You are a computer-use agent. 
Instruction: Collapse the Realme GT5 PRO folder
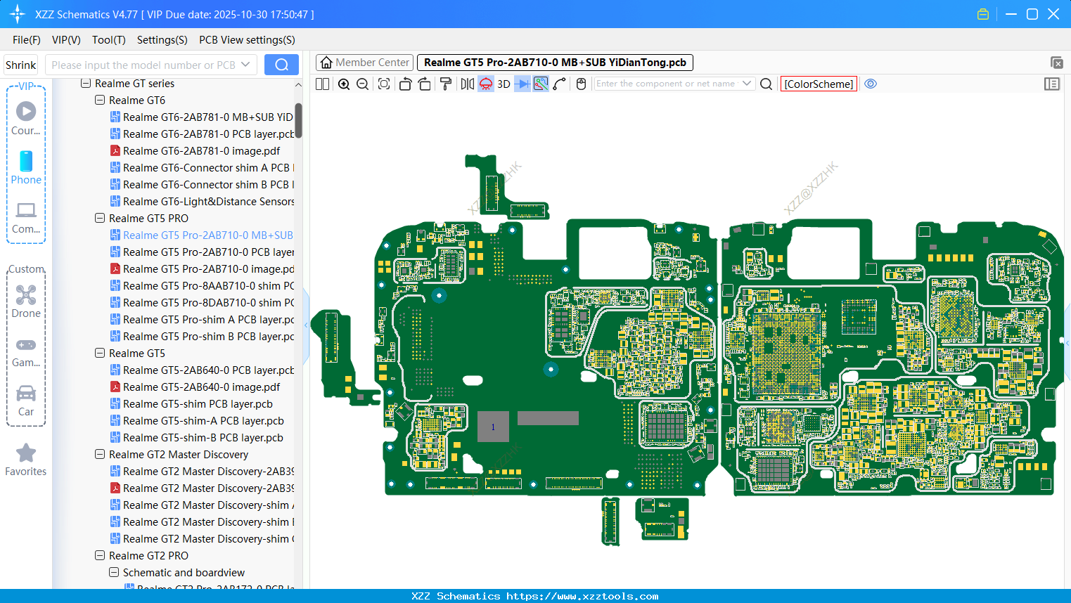[x=100, y=219]
